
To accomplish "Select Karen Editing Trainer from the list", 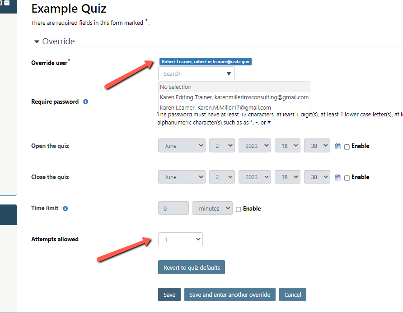I will tap(234, 97).
